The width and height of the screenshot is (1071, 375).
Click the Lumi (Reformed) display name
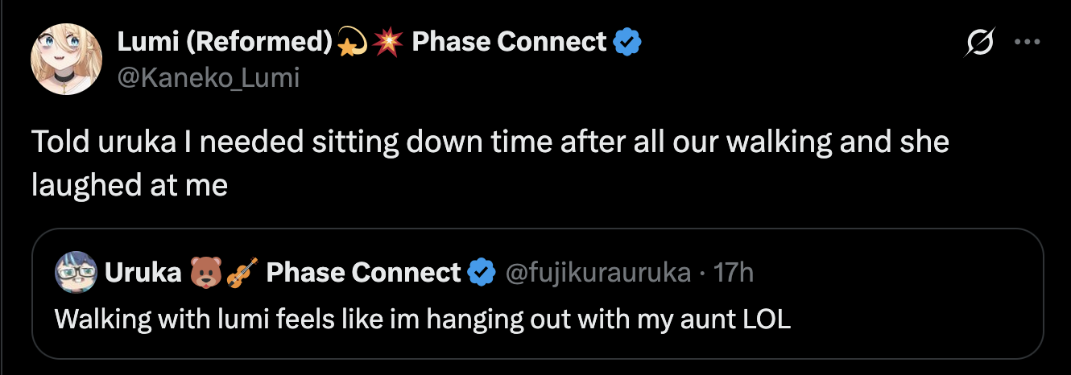(x=225, y=41)
